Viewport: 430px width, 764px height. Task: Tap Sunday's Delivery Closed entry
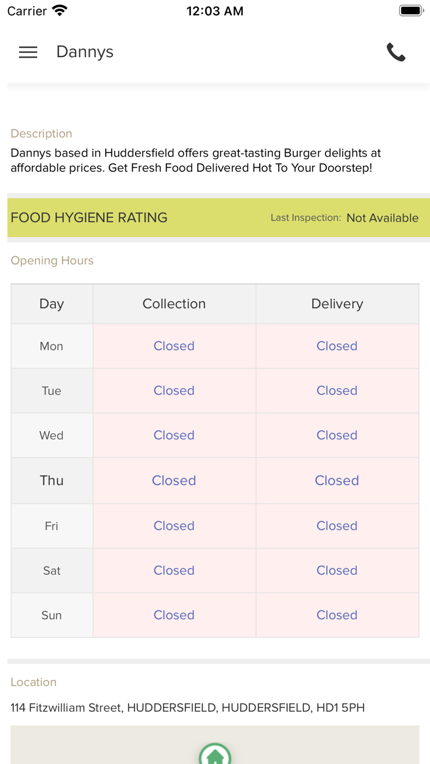click(337, 615)
